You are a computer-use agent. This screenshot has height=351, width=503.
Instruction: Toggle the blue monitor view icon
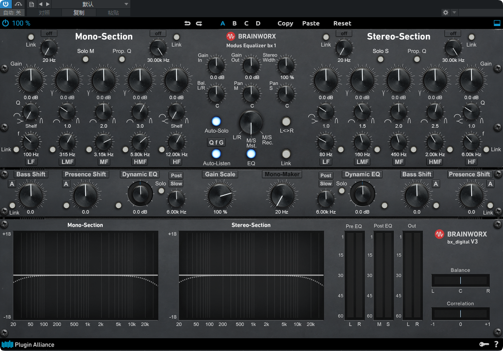[x=497, y=23]
